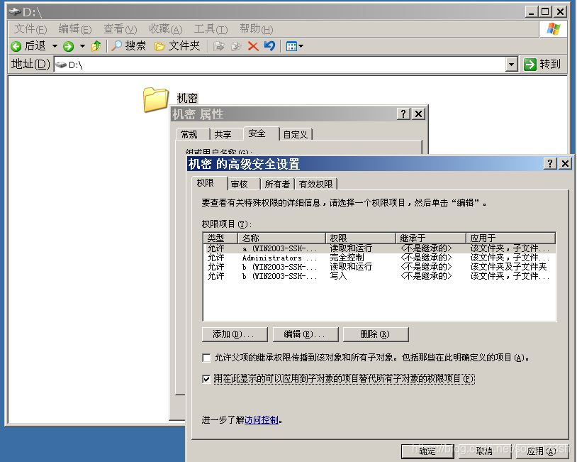The height and width of the screenshot is (462, 577).
Task: Enable inherit parent permissions checkbox
Action: click(206, 358)
